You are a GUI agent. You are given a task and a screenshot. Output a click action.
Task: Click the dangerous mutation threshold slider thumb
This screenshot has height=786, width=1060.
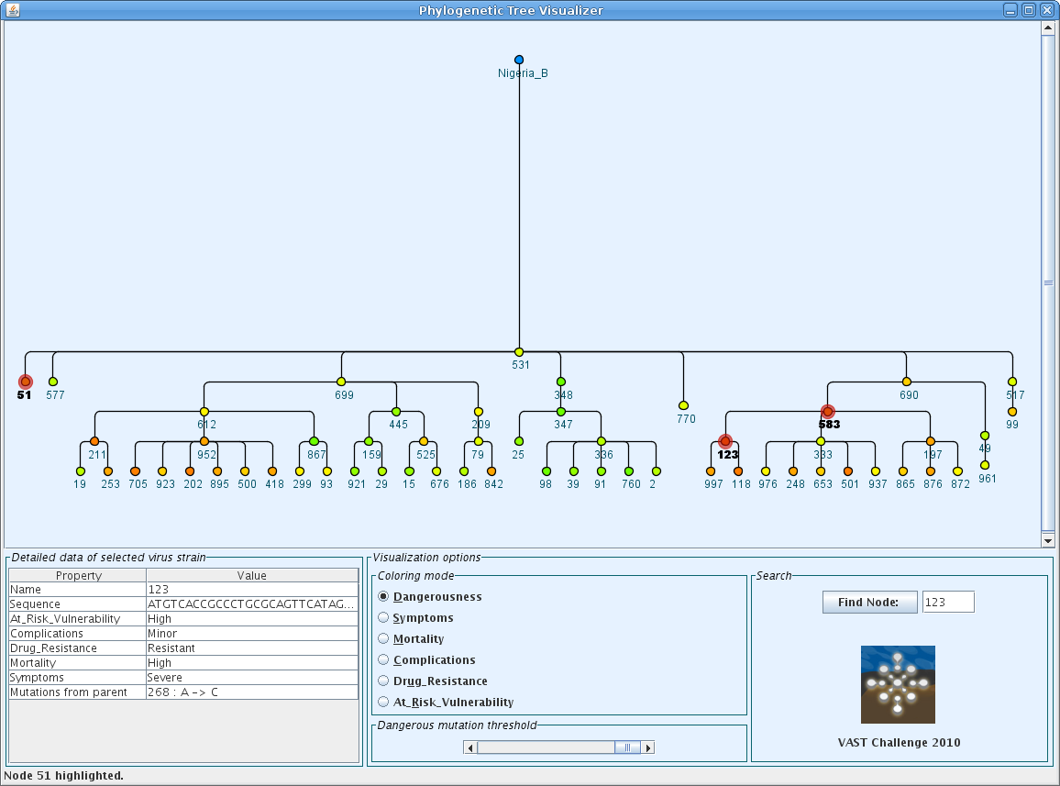(627, 747)
